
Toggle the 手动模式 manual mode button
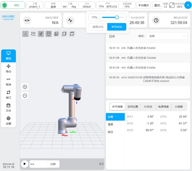click(143, 5)
